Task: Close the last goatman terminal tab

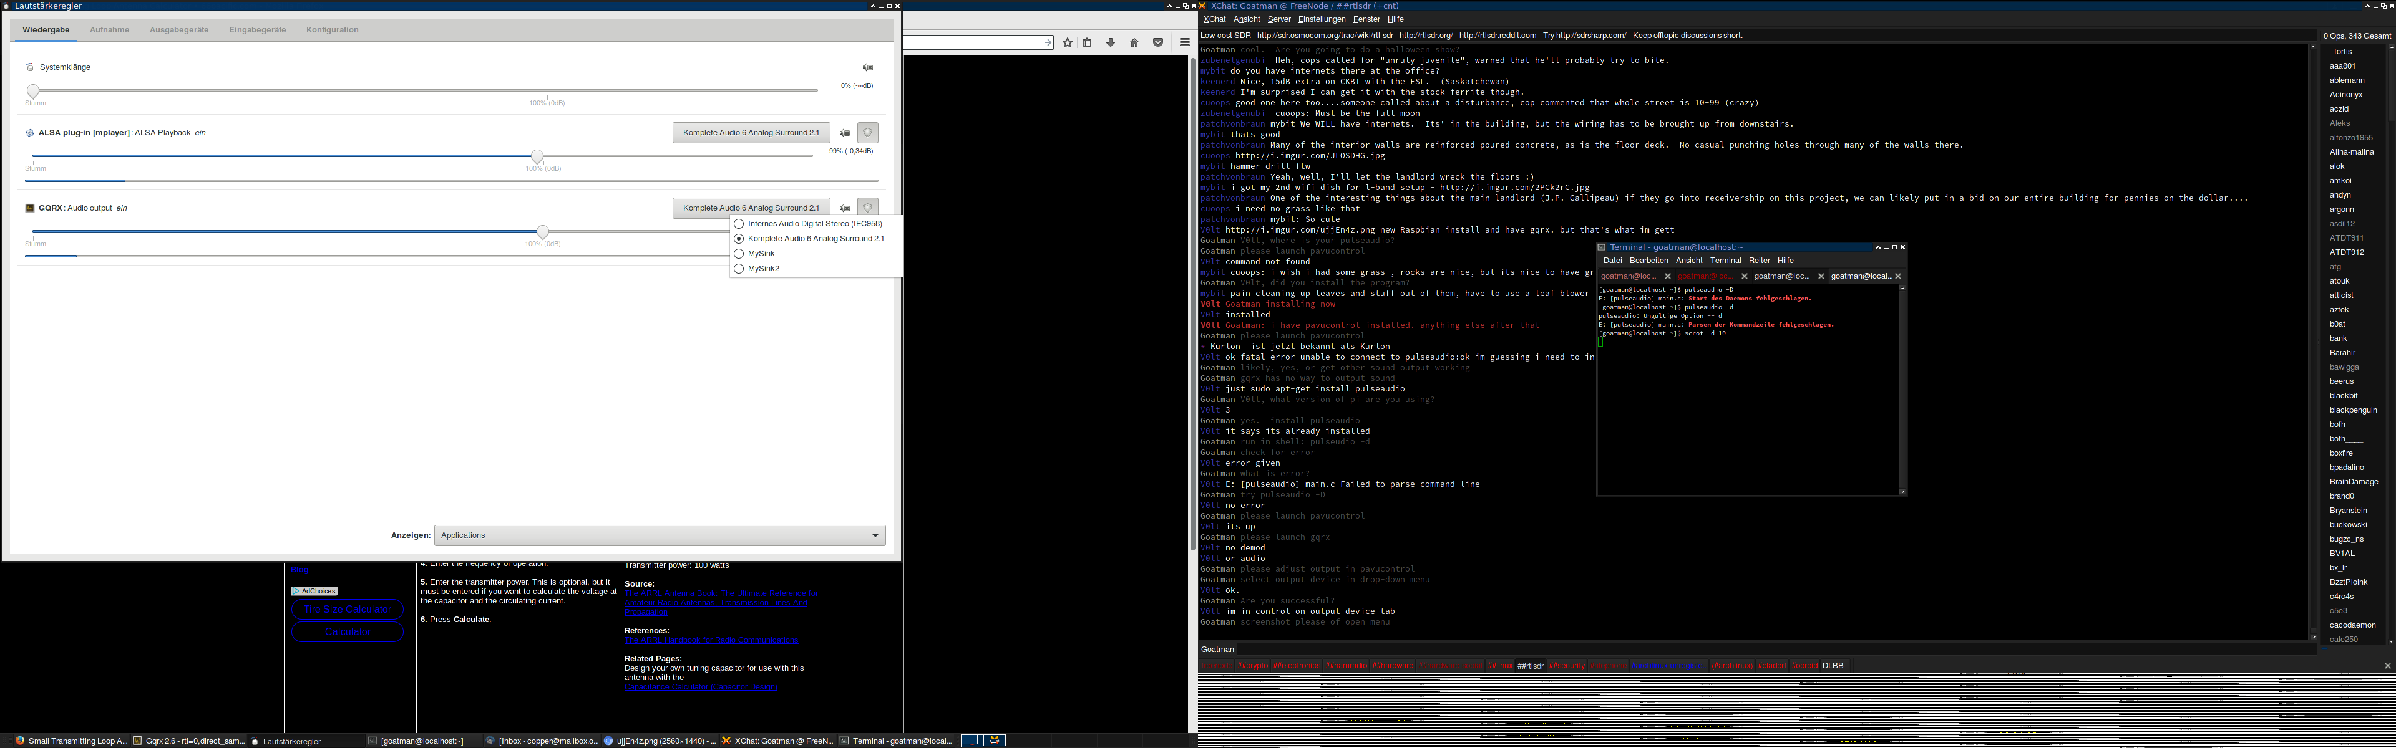Action: coord(1897,276)
